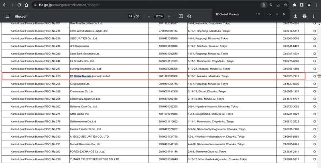
Task: Click the circle in the TF Global Markets row
Action: tap(314, 76)
